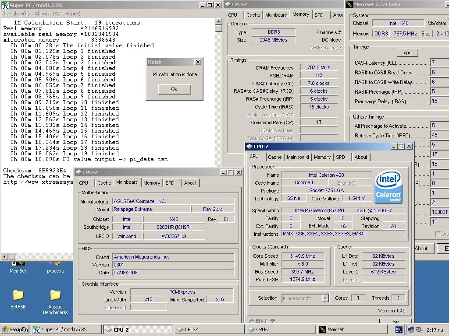Select About tab in front CPU-Z window
Viewport: 449px width, 336px height.
(x=360, y=157)
